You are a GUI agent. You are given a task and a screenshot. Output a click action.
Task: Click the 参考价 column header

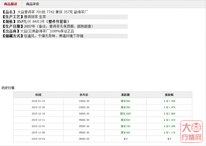tap(84, 95)
